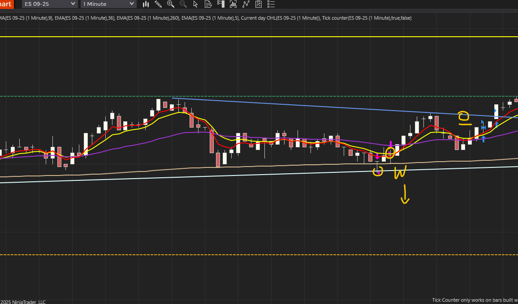Select the green dashed horizontal line
Screen dimensions: 518x304
click(x=259, y=96)
